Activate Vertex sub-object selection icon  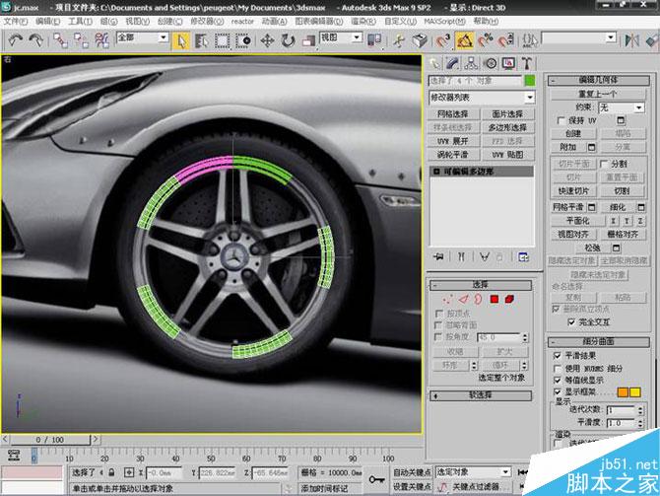[x=449, y=299]
